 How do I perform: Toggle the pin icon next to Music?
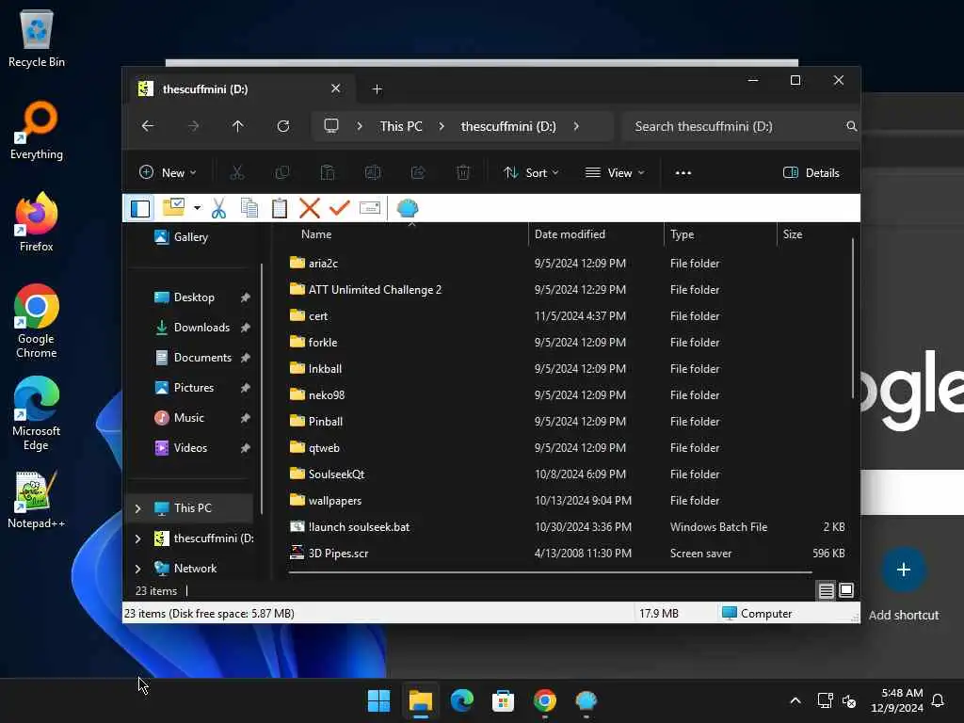click(246, 418)
